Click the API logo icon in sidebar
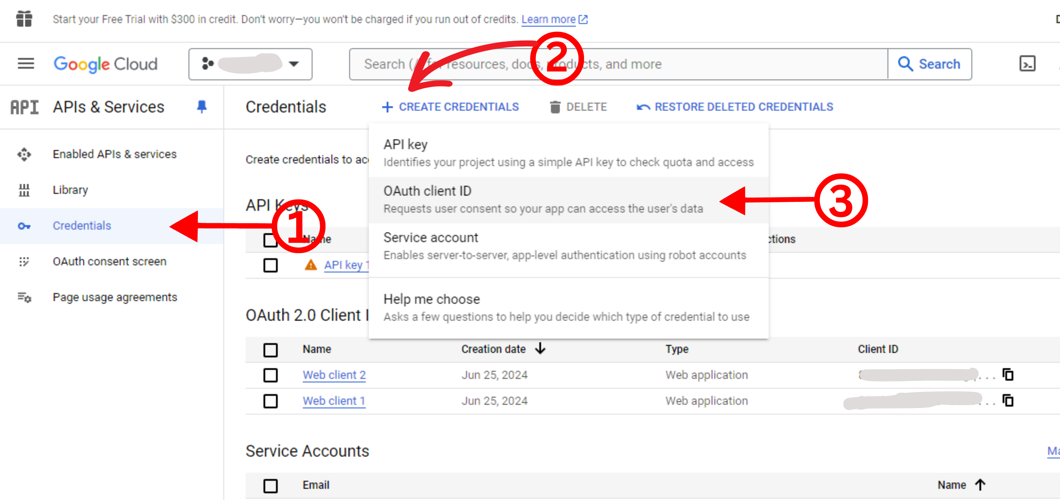The image size is (1060, 500). pos(24,107)
